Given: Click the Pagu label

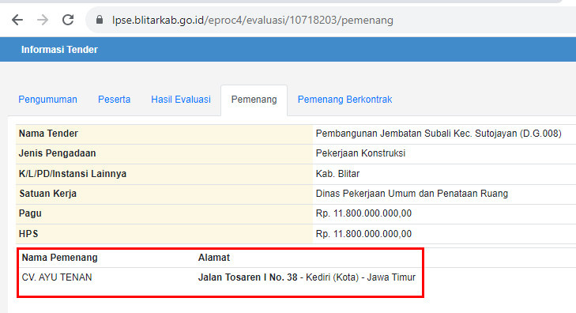Looking at the screenshot, I should 30,213.
